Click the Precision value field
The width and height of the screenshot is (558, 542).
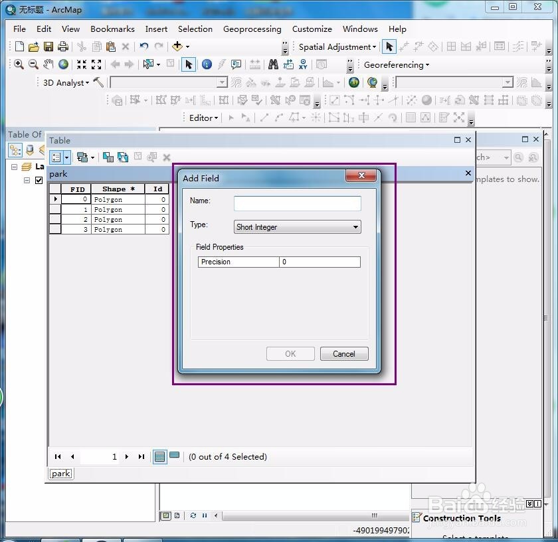320,262
